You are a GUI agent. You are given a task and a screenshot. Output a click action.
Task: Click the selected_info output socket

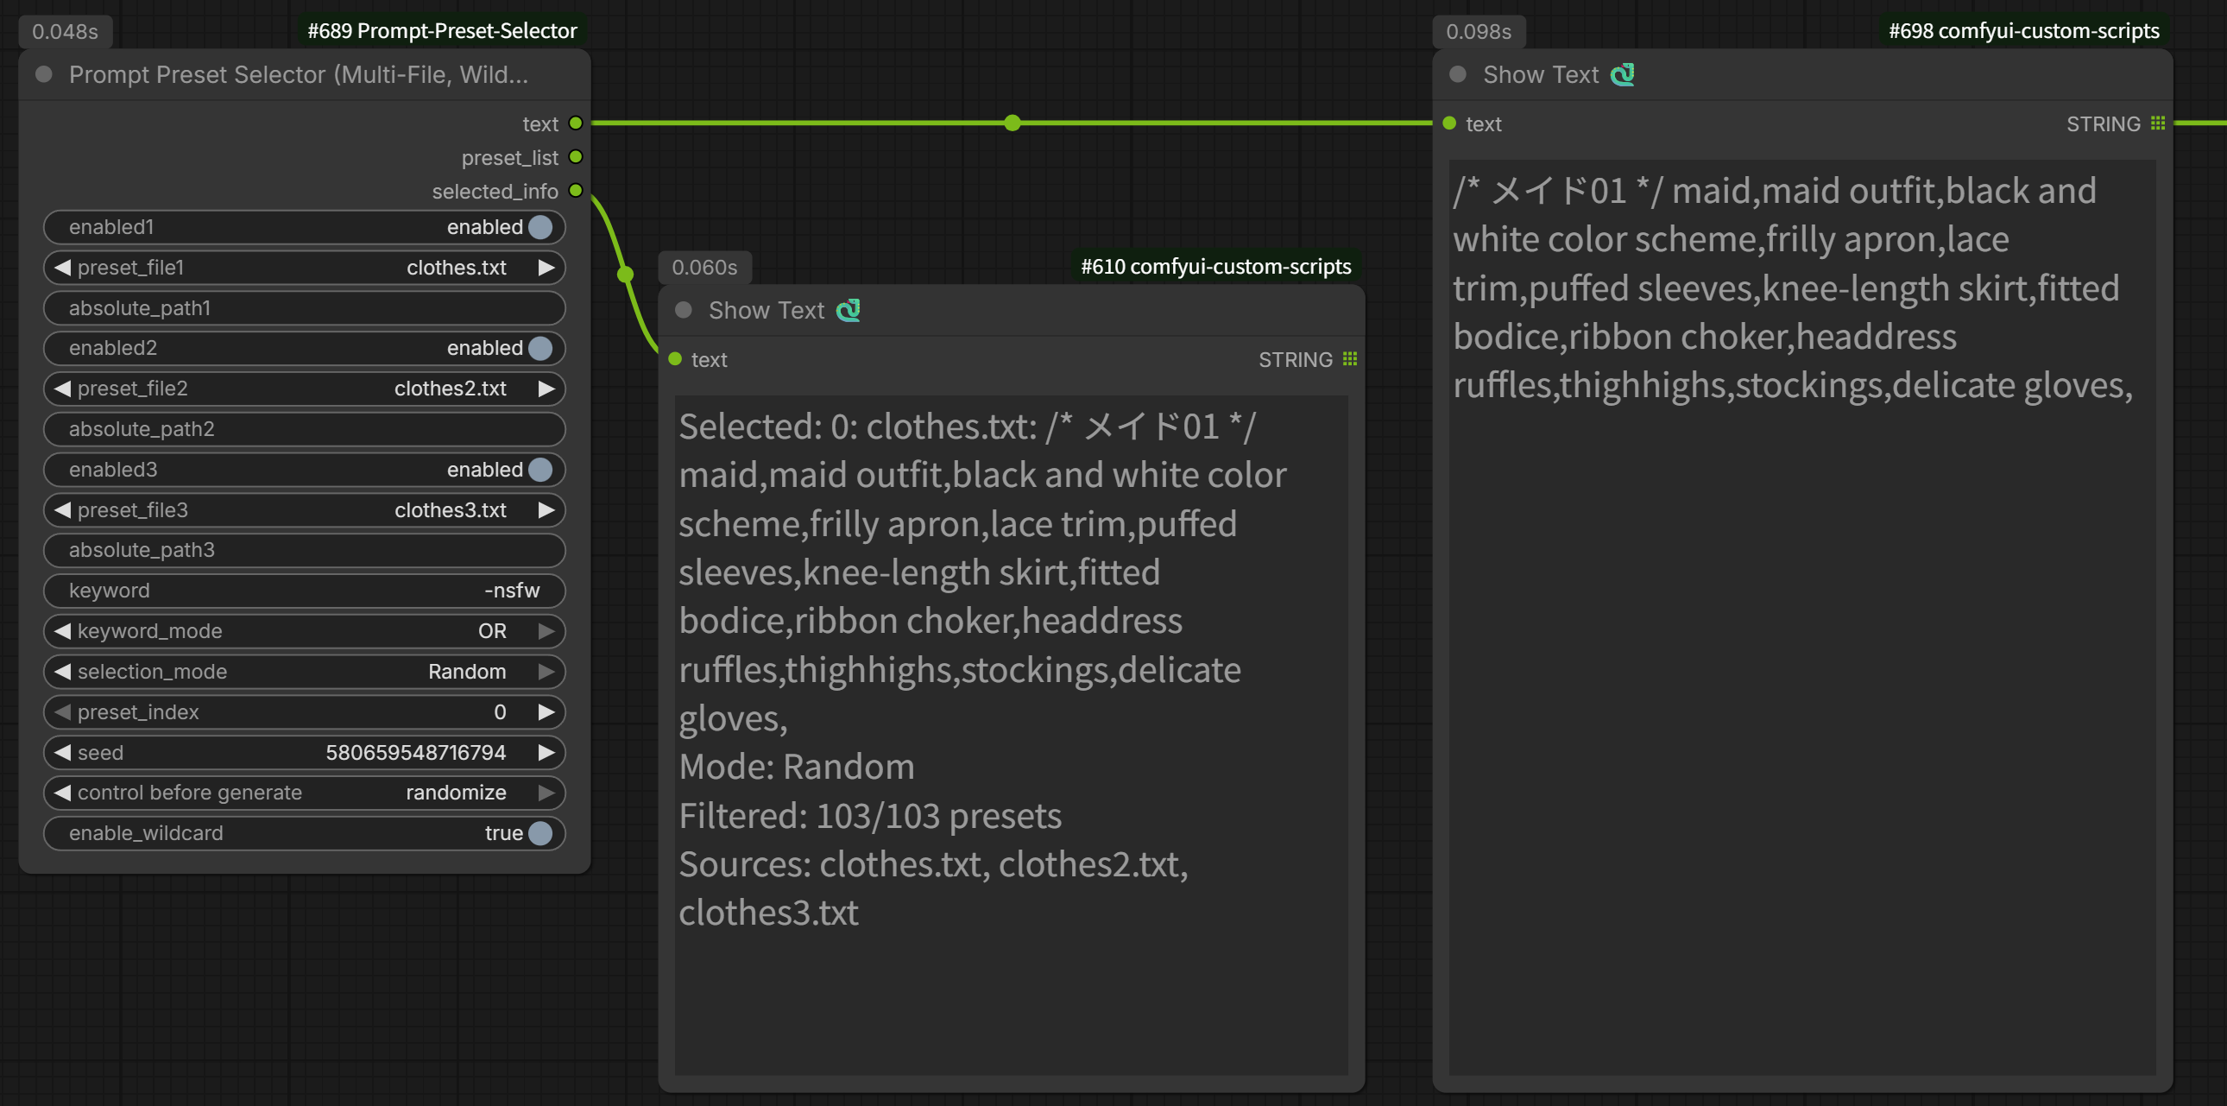click(x=576, y=190)
